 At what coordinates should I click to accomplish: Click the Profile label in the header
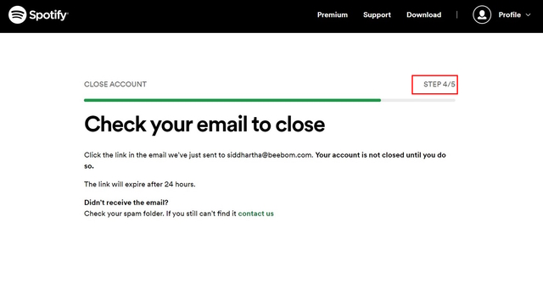pos(509,15)
